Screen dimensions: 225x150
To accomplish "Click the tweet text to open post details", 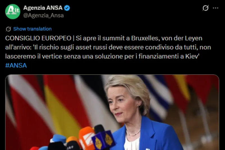I will (108, 47).
